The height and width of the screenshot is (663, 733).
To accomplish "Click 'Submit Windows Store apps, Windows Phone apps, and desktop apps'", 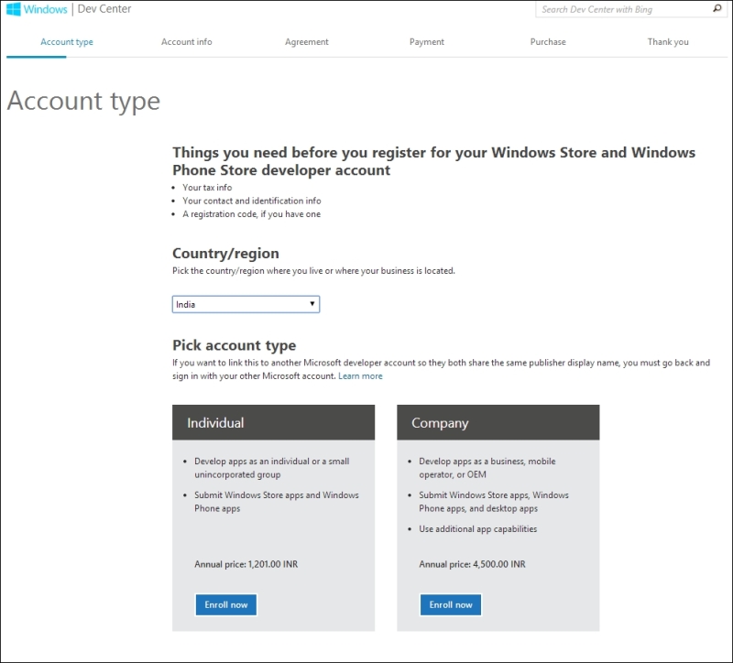I will pyautogui.click(x=494, y=502).
